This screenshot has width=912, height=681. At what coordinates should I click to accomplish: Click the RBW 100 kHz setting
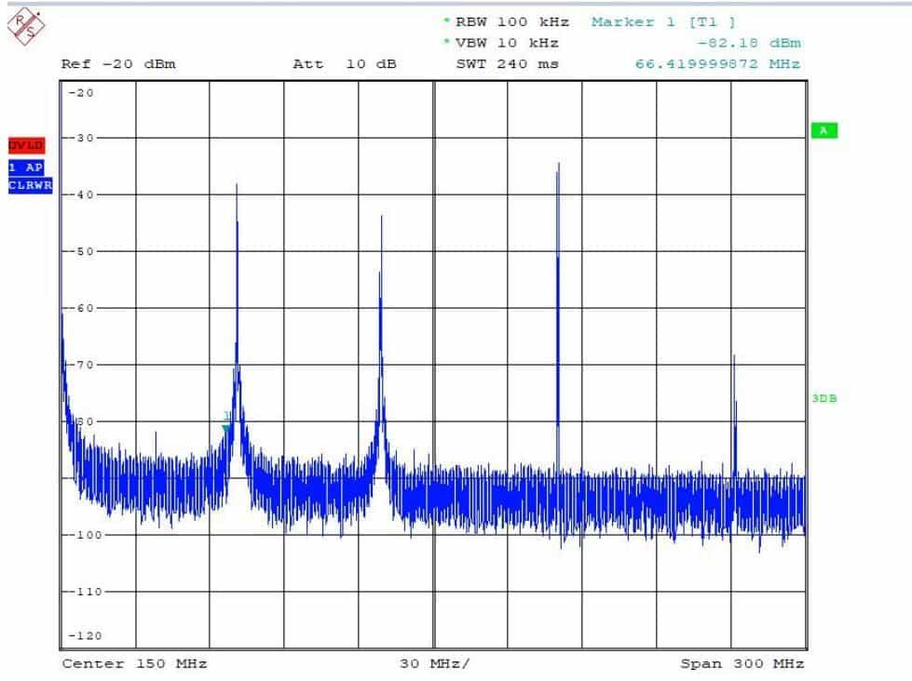tap(510, 21)
